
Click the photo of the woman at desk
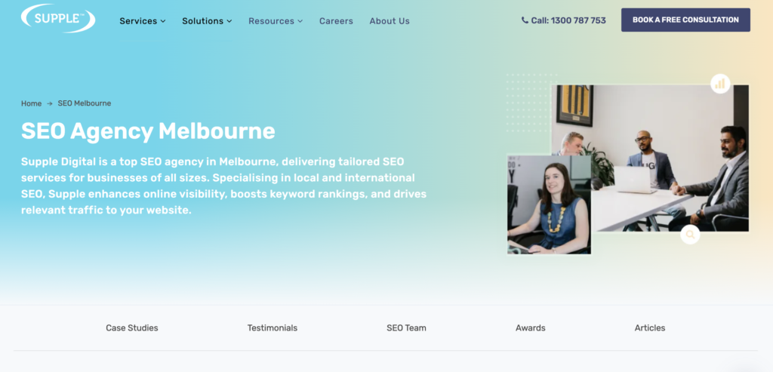pyautogui.click(x=549, y=204)
